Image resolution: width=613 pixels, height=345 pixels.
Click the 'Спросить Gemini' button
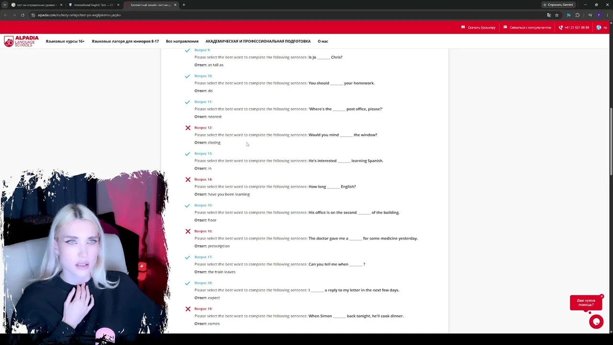pos(558,5)
